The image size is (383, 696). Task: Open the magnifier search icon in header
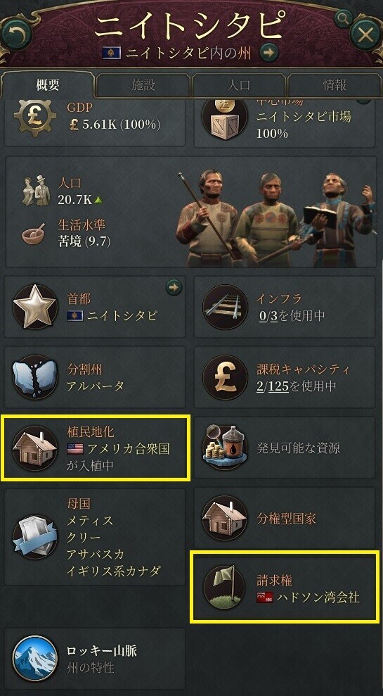343,18
